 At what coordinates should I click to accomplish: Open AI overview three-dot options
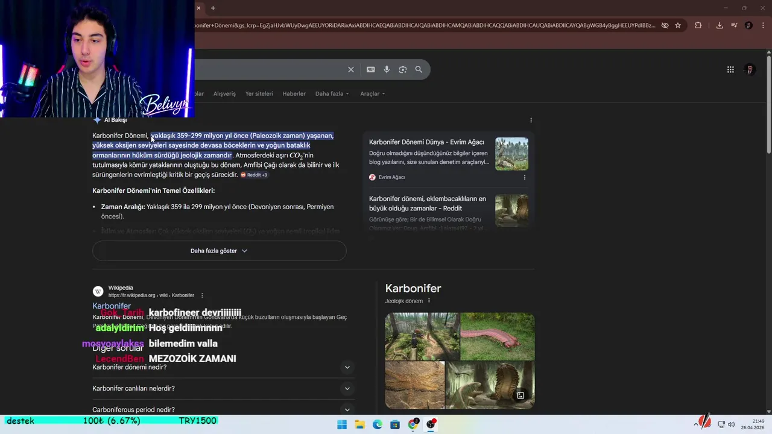coord(531,120)
